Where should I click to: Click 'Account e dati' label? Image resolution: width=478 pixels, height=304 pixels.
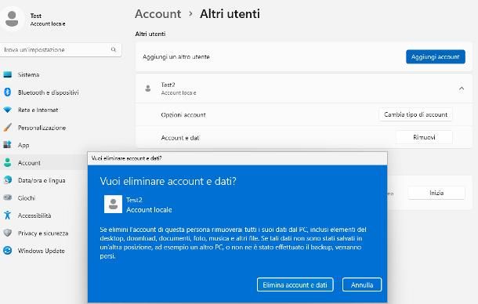pos(180,138)
